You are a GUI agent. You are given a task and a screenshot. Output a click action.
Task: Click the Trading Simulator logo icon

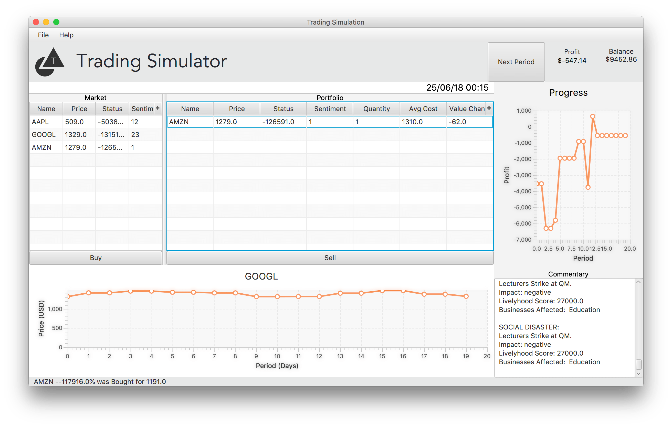tap(50, 62)
